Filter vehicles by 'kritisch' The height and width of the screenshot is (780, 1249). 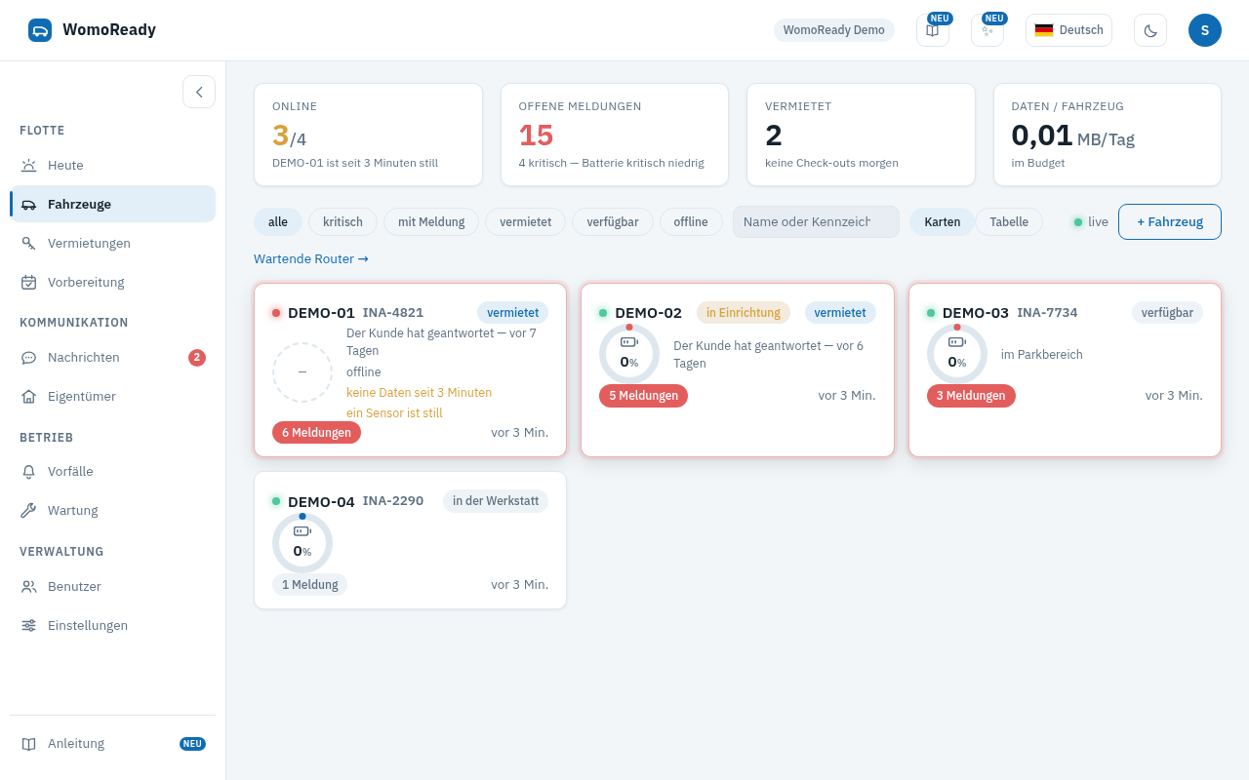click(342, 222)
